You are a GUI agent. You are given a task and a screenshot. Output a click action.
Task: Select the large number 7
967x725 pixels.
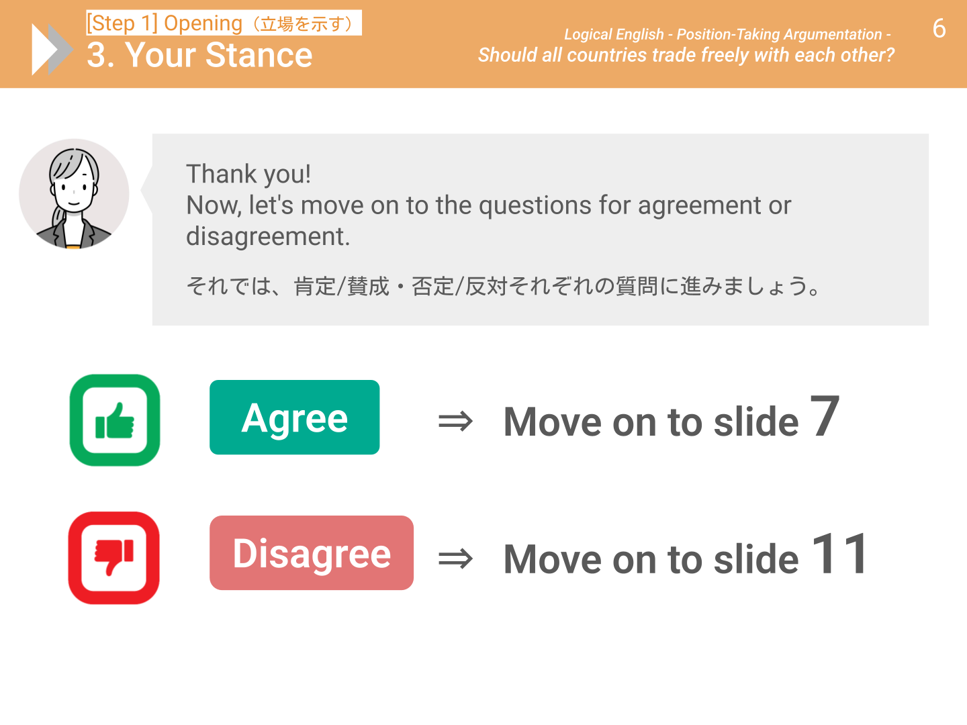825,416
